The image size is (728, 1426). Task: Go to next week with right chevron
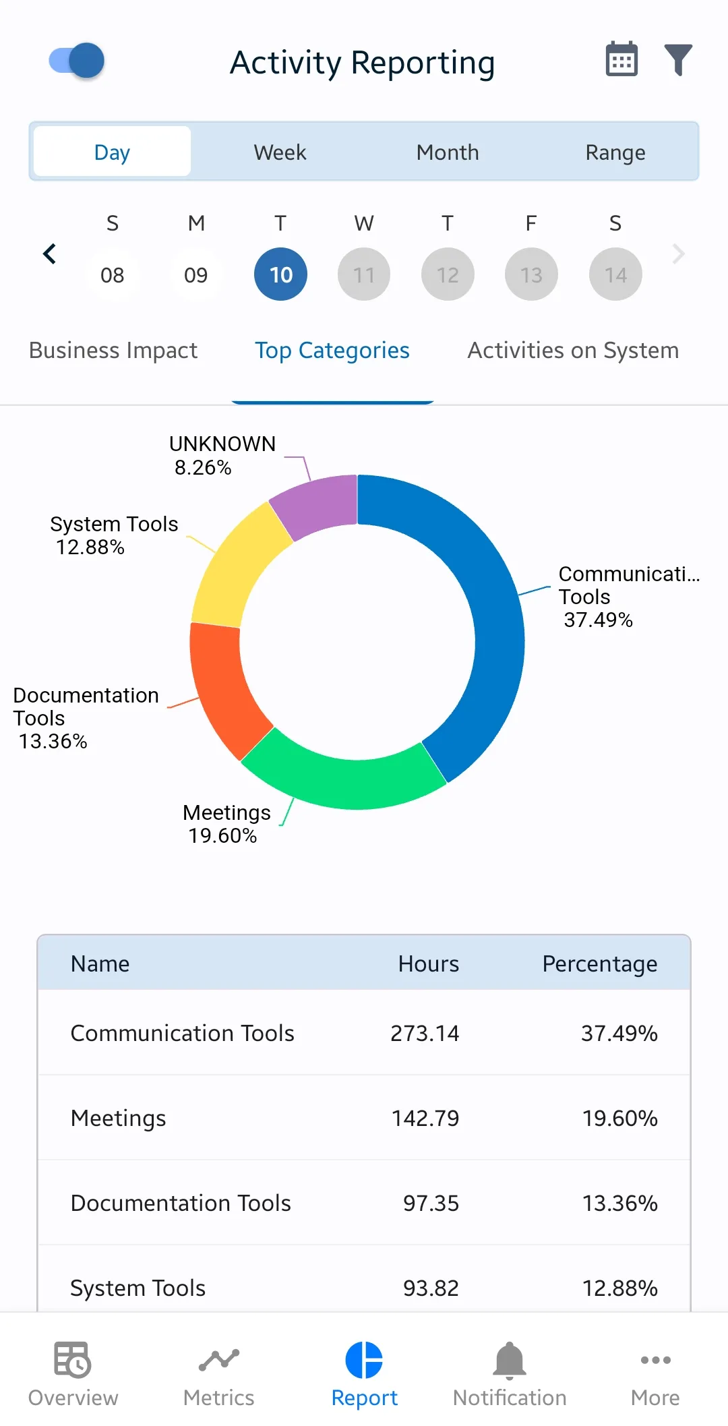pos(678,254)
